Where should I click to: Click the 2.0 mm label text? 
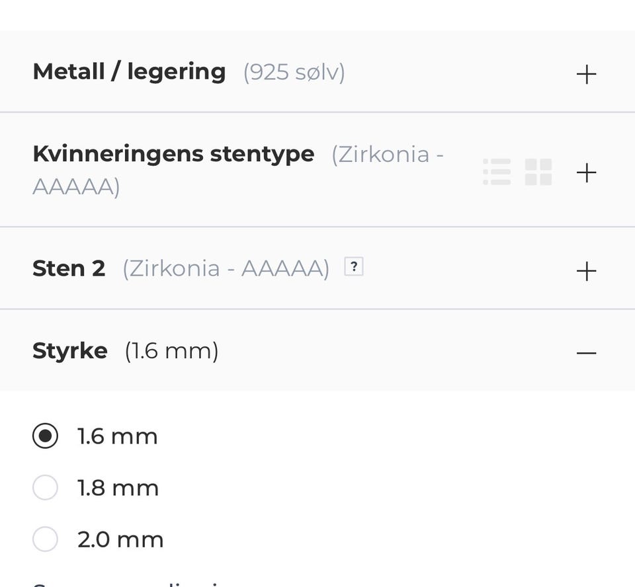(120, 540)
